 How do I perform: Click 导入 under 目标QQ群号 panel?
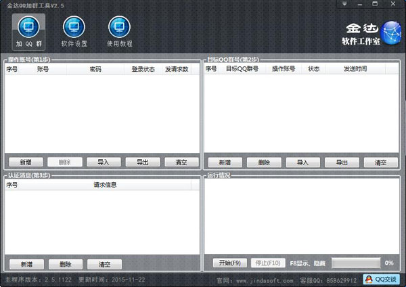click(x=303, y=162)
